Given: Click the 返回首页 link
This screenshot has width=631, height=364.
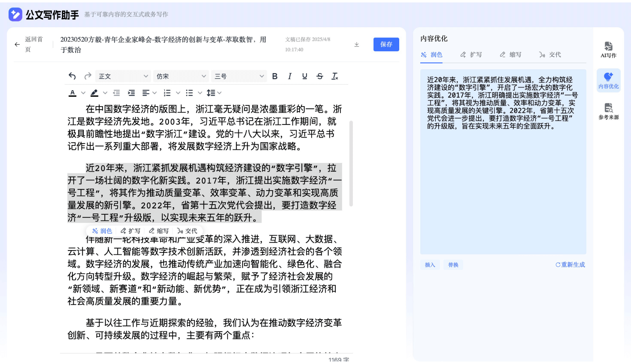Looking at the screenshot, I should coord(34,44).
